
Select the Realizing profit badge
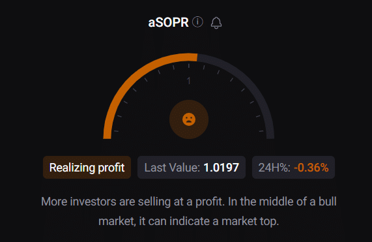click(x=87, y=168)
